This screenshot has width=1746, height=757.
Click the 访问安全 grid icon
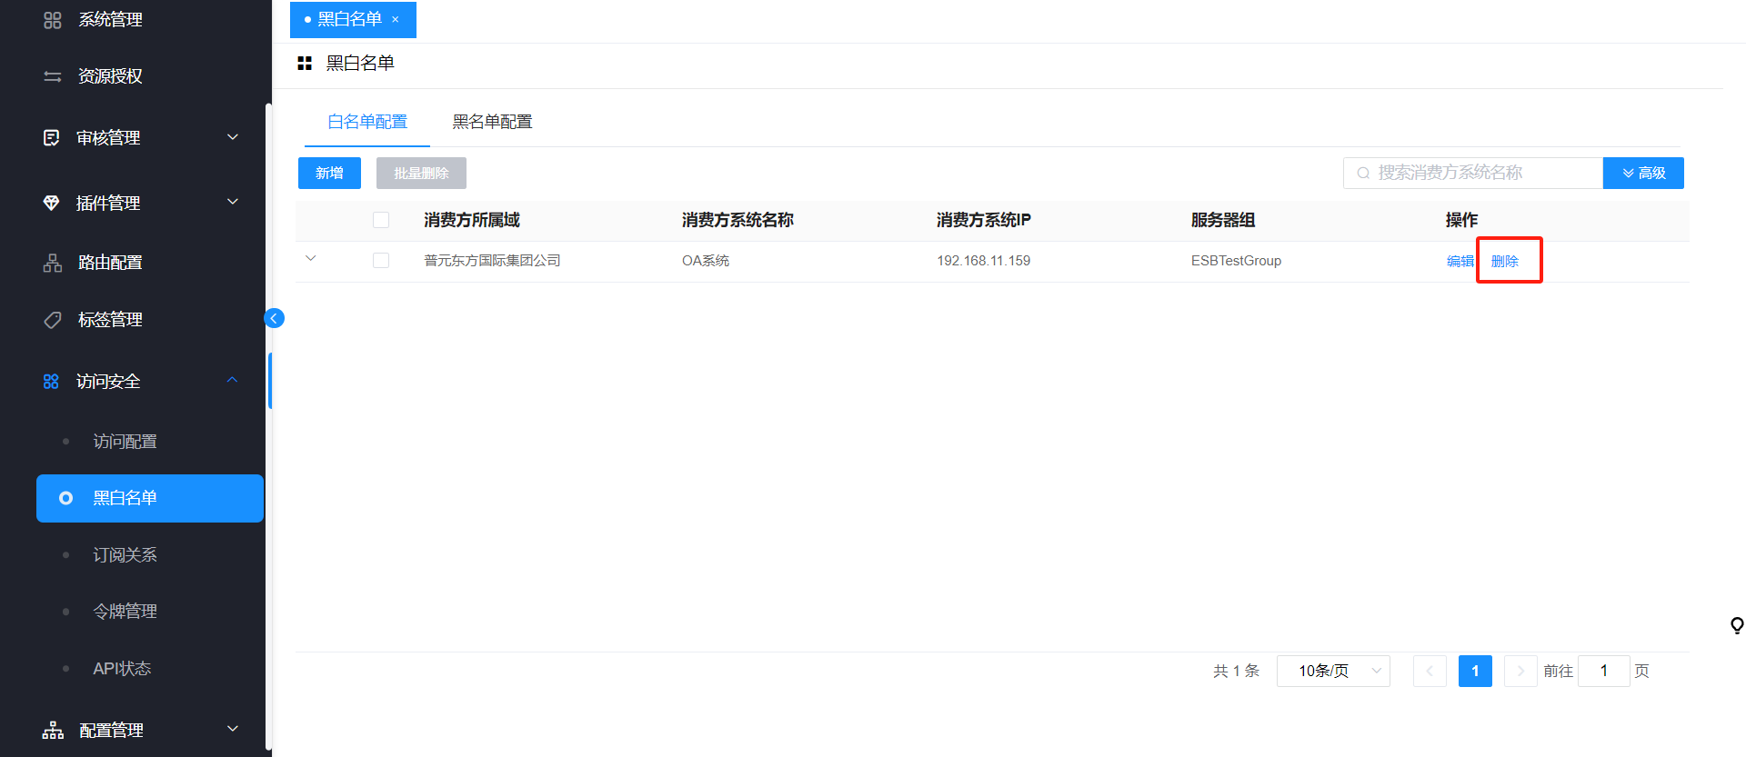click(51, 382)
